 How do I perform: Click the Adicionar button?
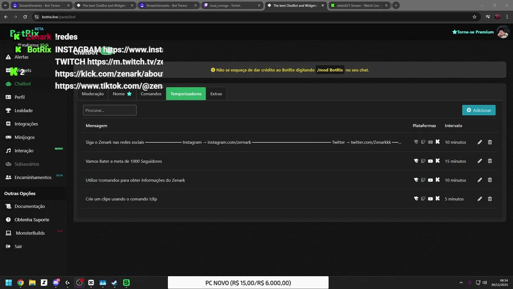tap(479, 110)
